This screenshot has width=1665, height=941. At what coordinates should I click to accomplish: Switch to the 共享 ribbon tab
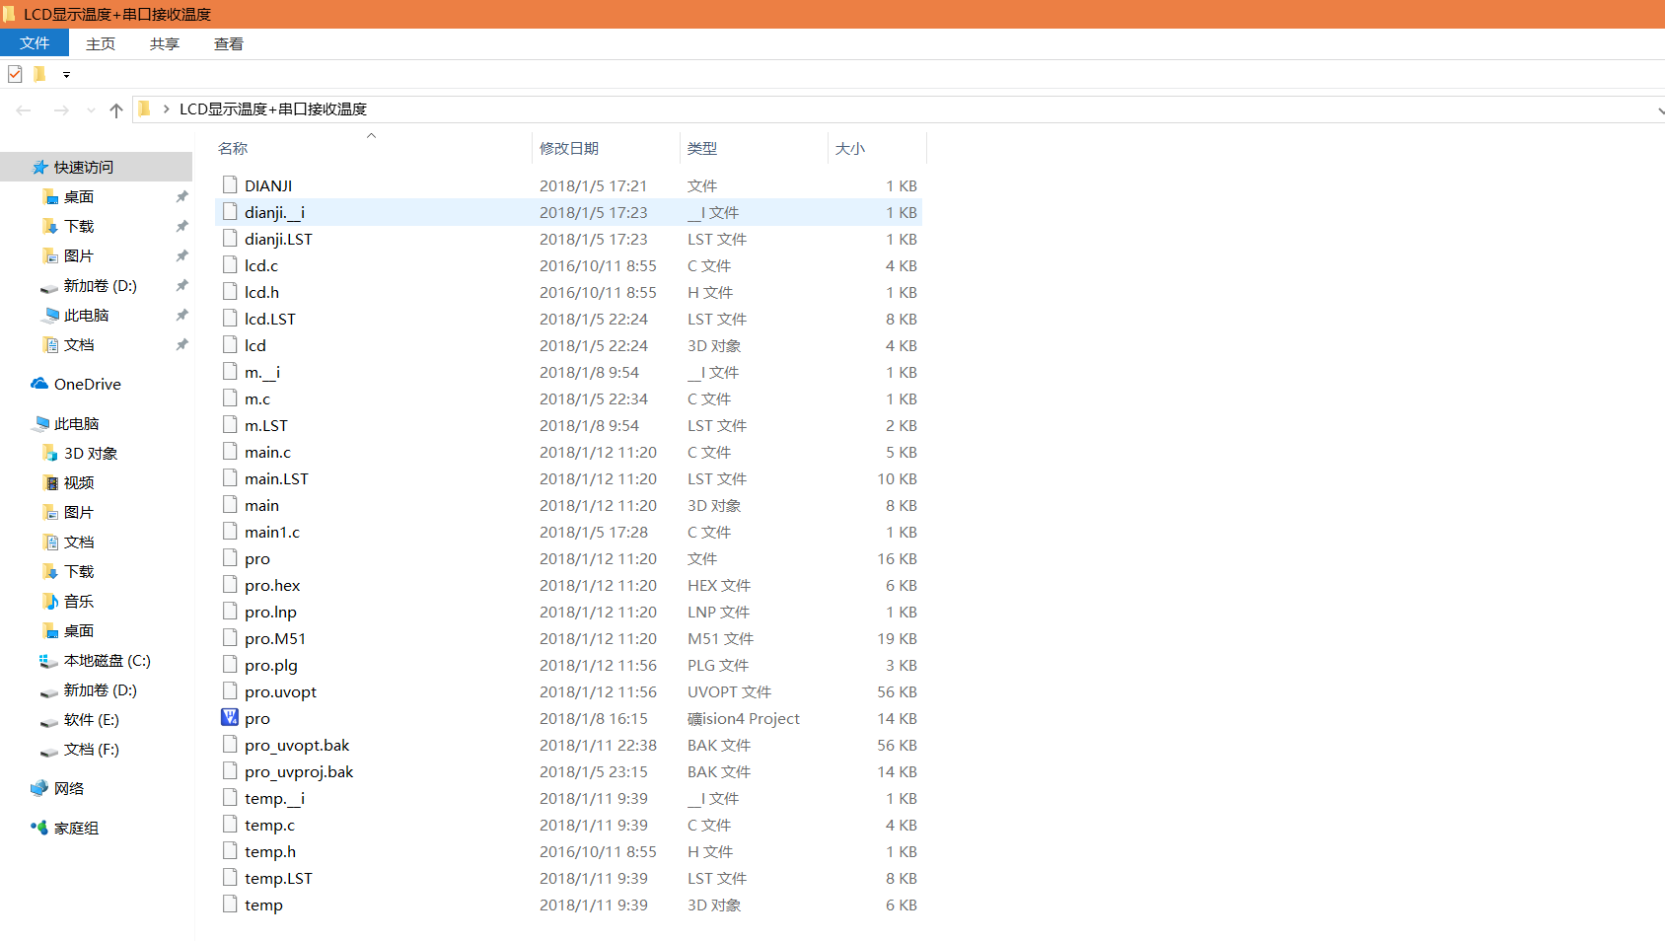(165, 43)
